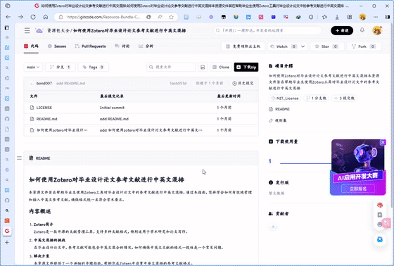
Task: Open the 分支 1 branches button
Action: click(x=61, y=67)
